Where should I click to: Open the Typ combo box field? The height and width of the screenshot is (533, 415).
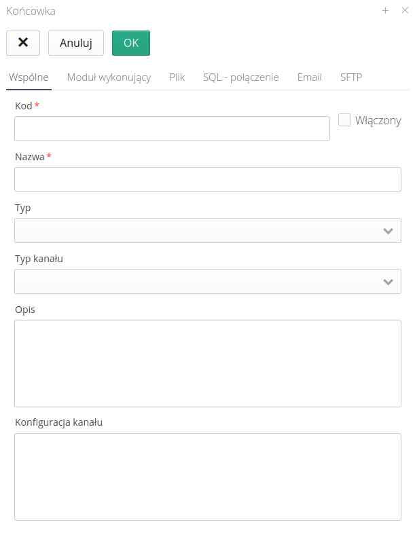tap(197, 231)
